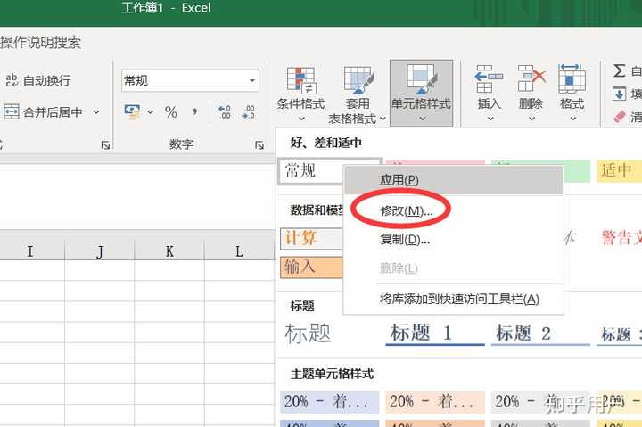Select the Heading 1 (标题 1) style
Viewport: 642px width, 427px height.
[435, 333]
